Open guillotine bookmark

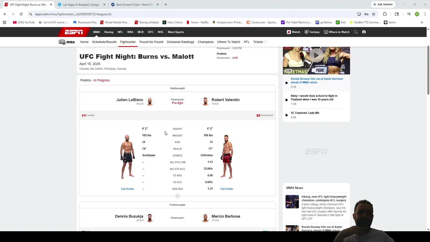(x=324, y=23)
